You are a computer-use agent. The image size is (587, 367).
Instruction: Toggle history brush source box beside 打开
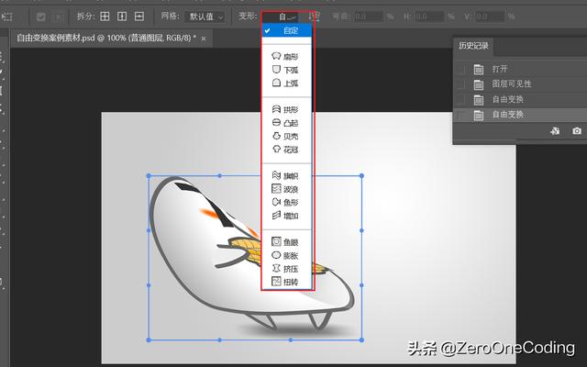coord(460,70)
